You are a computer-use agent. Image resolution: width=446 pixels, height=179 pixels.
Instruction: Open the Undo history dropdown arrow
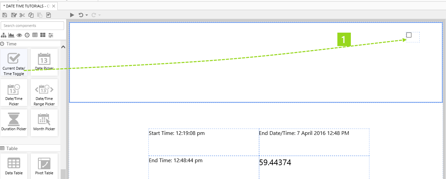87,15
